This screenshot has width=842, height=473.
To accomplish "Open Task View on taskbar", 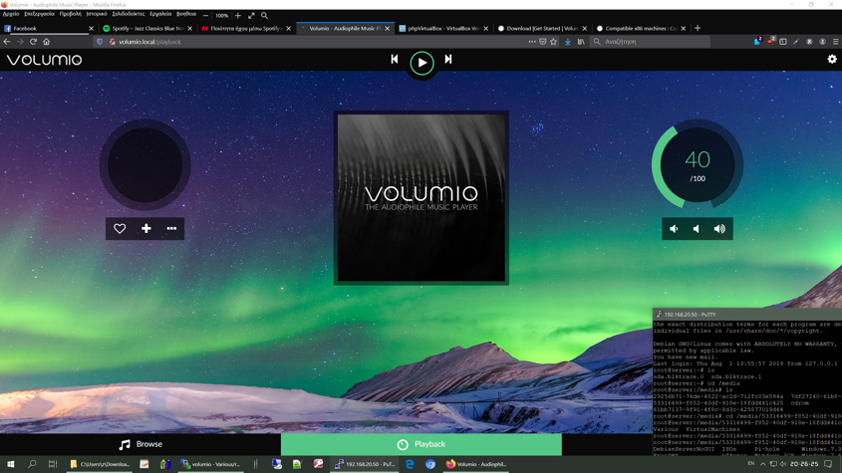I will point(52,464).
